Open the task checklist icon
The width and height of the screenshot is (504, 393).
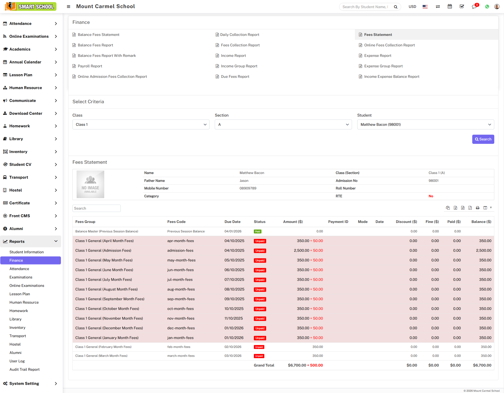[x=462, y=7]
